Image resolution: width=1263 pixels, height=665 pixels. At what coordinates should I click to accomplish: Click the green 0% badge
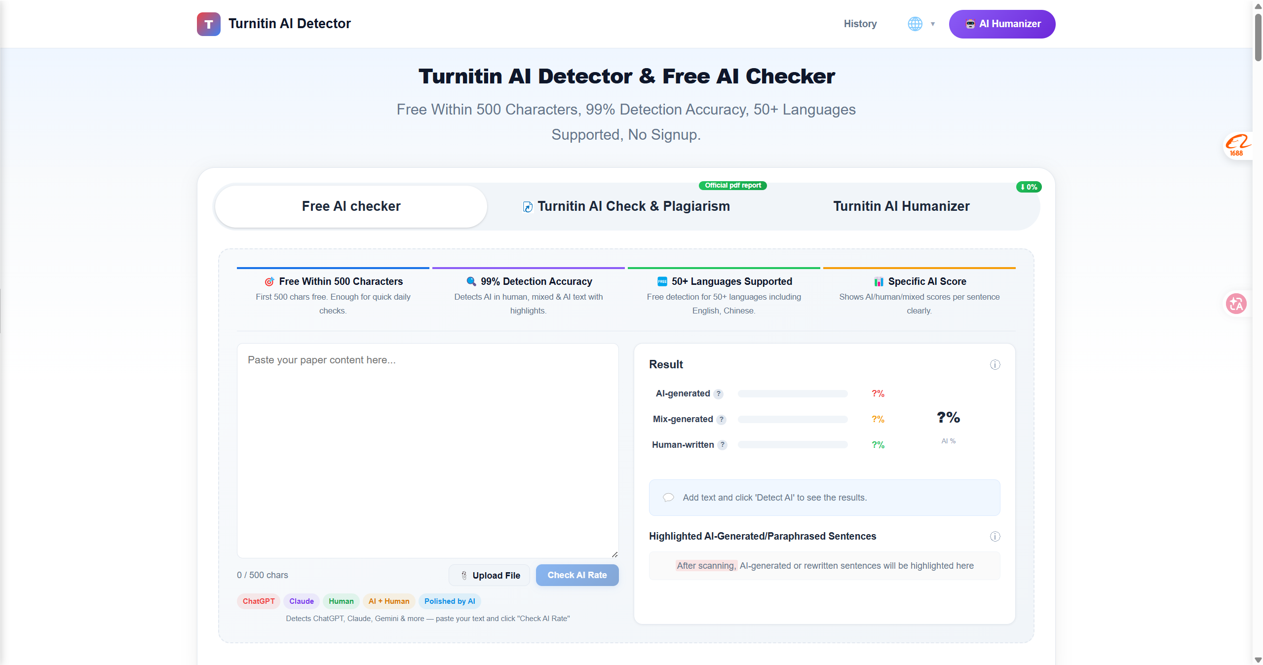point(1029,187)
